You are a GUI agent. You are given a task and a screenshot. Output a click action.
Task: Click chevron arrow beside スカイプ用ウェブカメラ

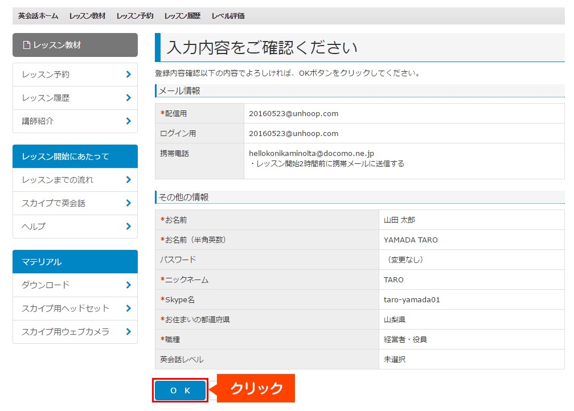tap(129, 332)
